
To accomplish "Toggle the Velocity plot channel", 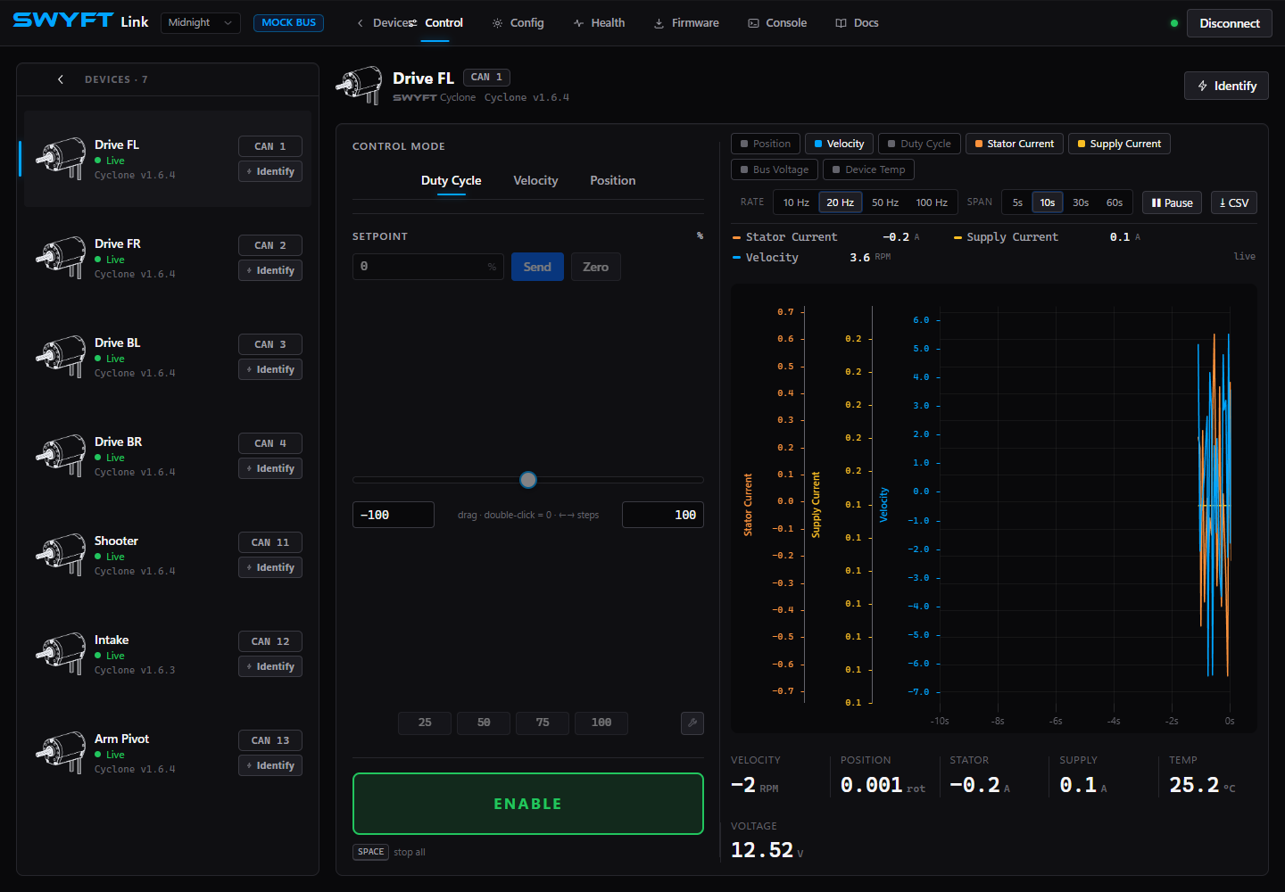I will coord(839,144).
